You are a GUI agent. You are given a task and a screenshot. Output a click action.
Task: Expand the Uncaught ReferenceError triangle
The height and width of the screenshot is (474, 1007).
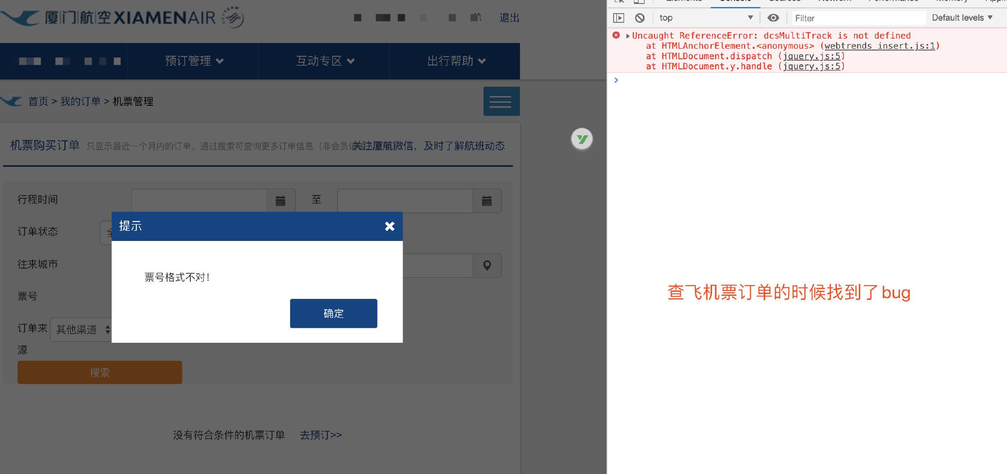(x=628, y=36)
